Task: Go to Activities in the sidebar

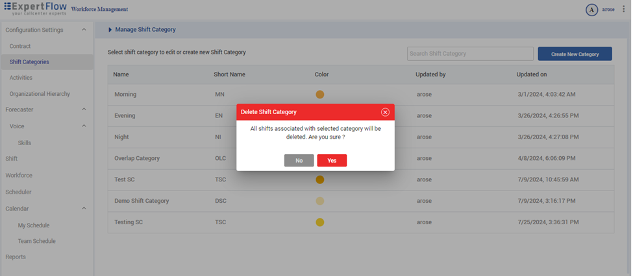Action: pyautogui.click(x=21, y=78)
